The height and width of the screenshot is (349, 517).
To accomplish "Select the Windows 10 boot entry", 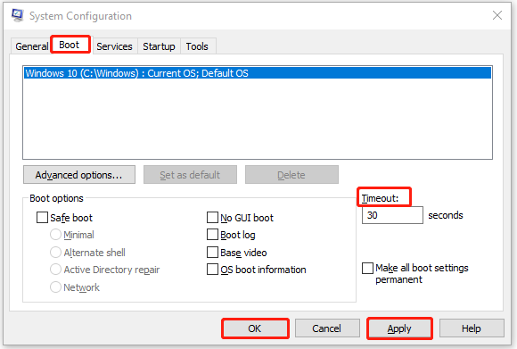I will pos(258,73).
